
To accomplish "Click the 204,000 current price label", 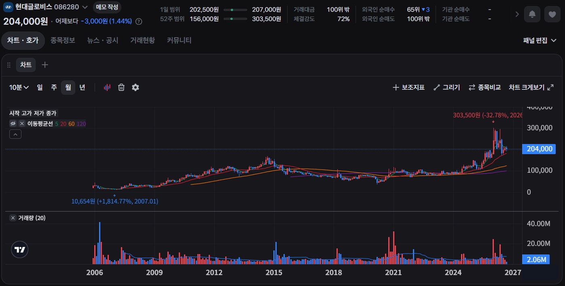I will click(x=540, y=149).
